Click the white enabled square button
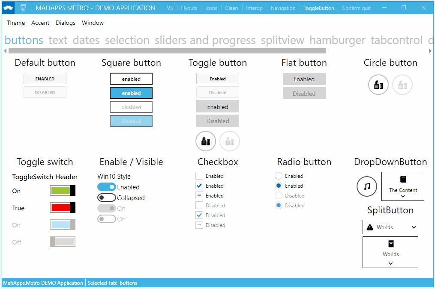Image resolution: width=435 pixels, height=289 pixels. point(131,79)
